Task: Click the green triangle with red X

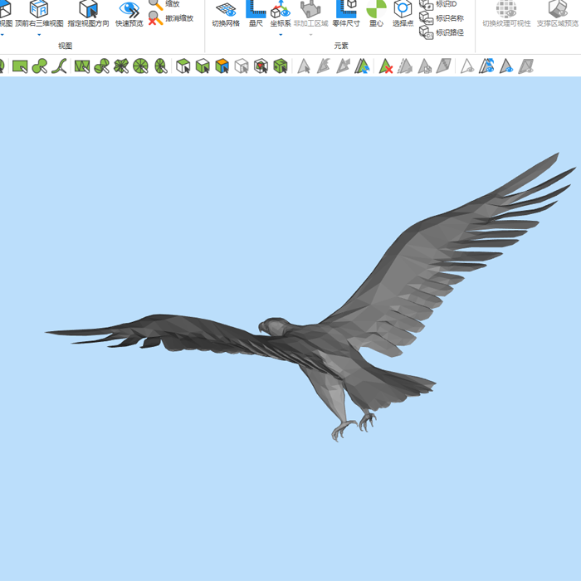Action: click(386, 66)
